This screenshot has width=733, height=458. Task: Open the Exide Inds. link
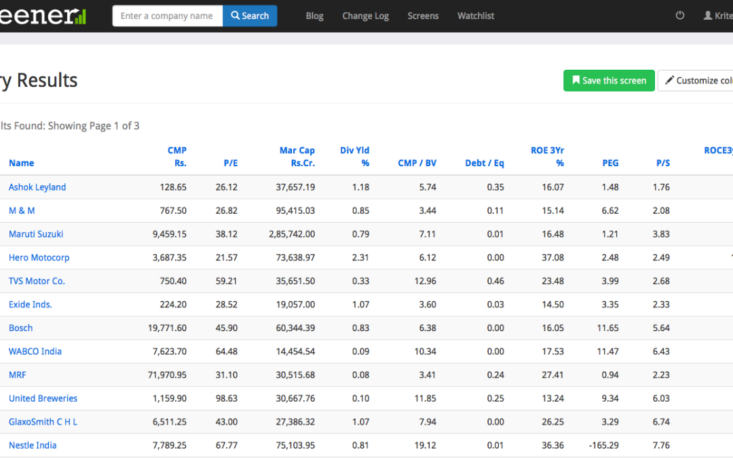[31, 304]
